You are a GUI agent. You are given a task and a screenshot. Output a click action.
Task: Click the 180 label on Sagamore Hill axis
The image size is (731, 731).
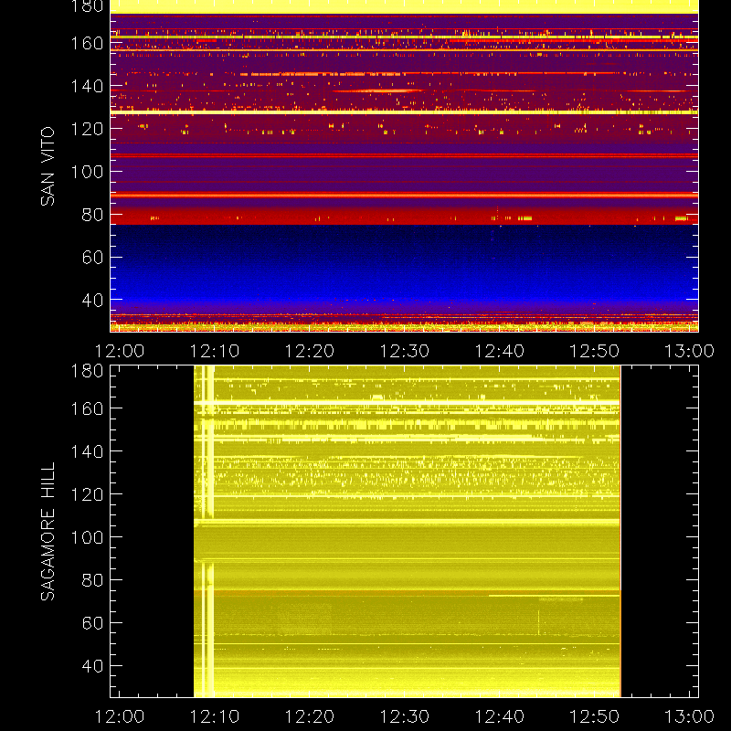(87, 371)
